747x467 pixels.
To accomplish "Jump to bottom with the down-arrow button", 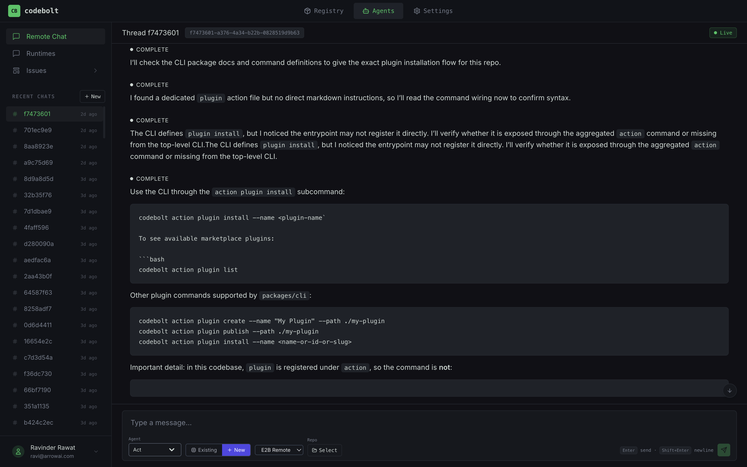I will click(729, 390).
